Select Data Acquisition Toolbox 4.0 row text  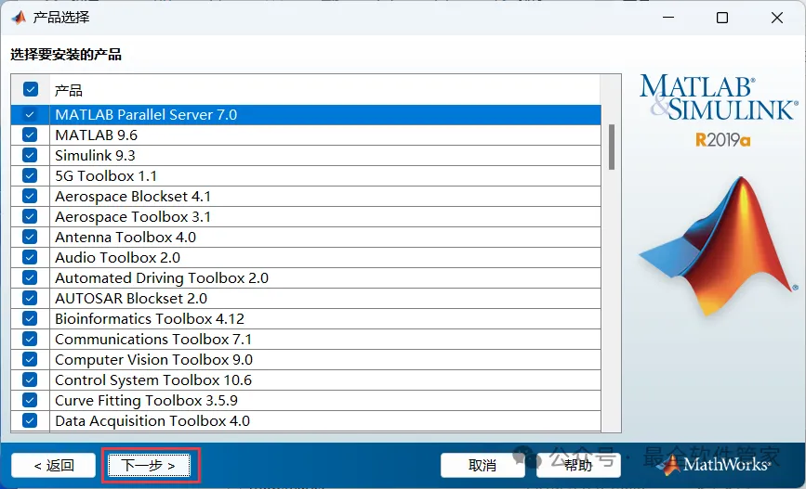[152, 420]
